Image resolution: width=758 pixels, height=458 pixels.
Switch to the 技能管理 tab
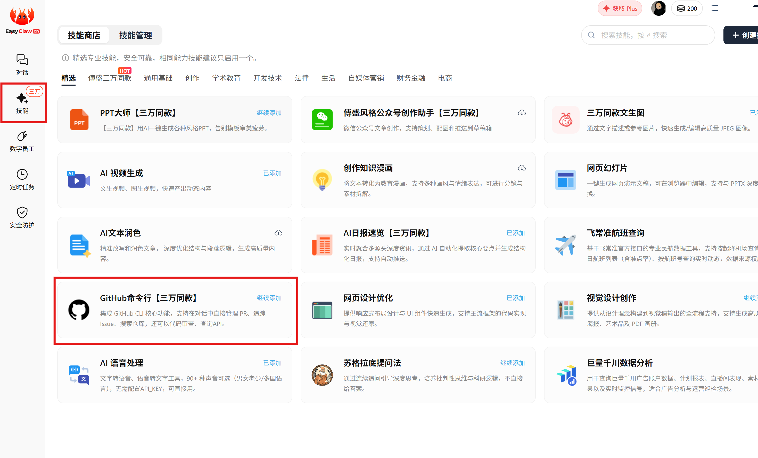135,35
